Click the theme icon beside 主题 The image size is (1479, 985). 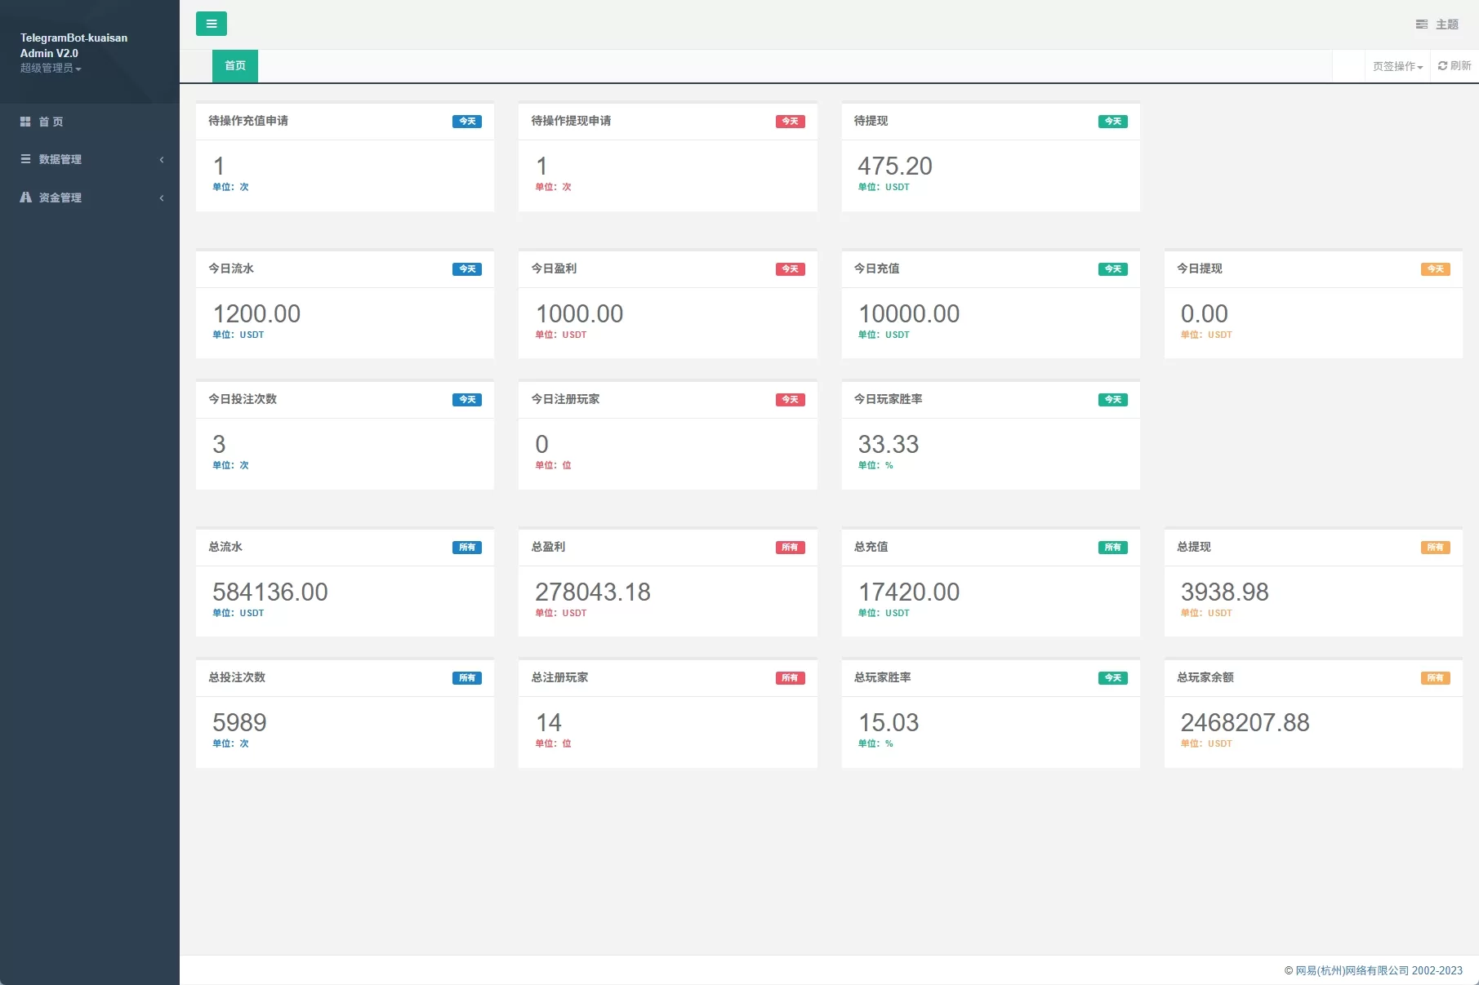tap(1421, 24)
